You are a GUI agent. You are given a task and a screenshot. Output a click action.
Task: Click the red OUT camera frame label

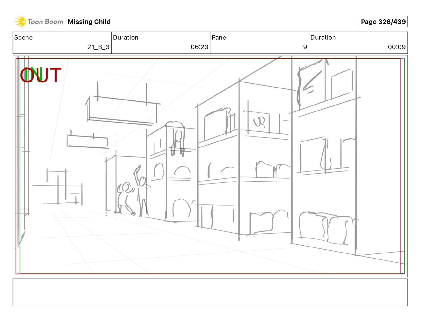point(41,75)
